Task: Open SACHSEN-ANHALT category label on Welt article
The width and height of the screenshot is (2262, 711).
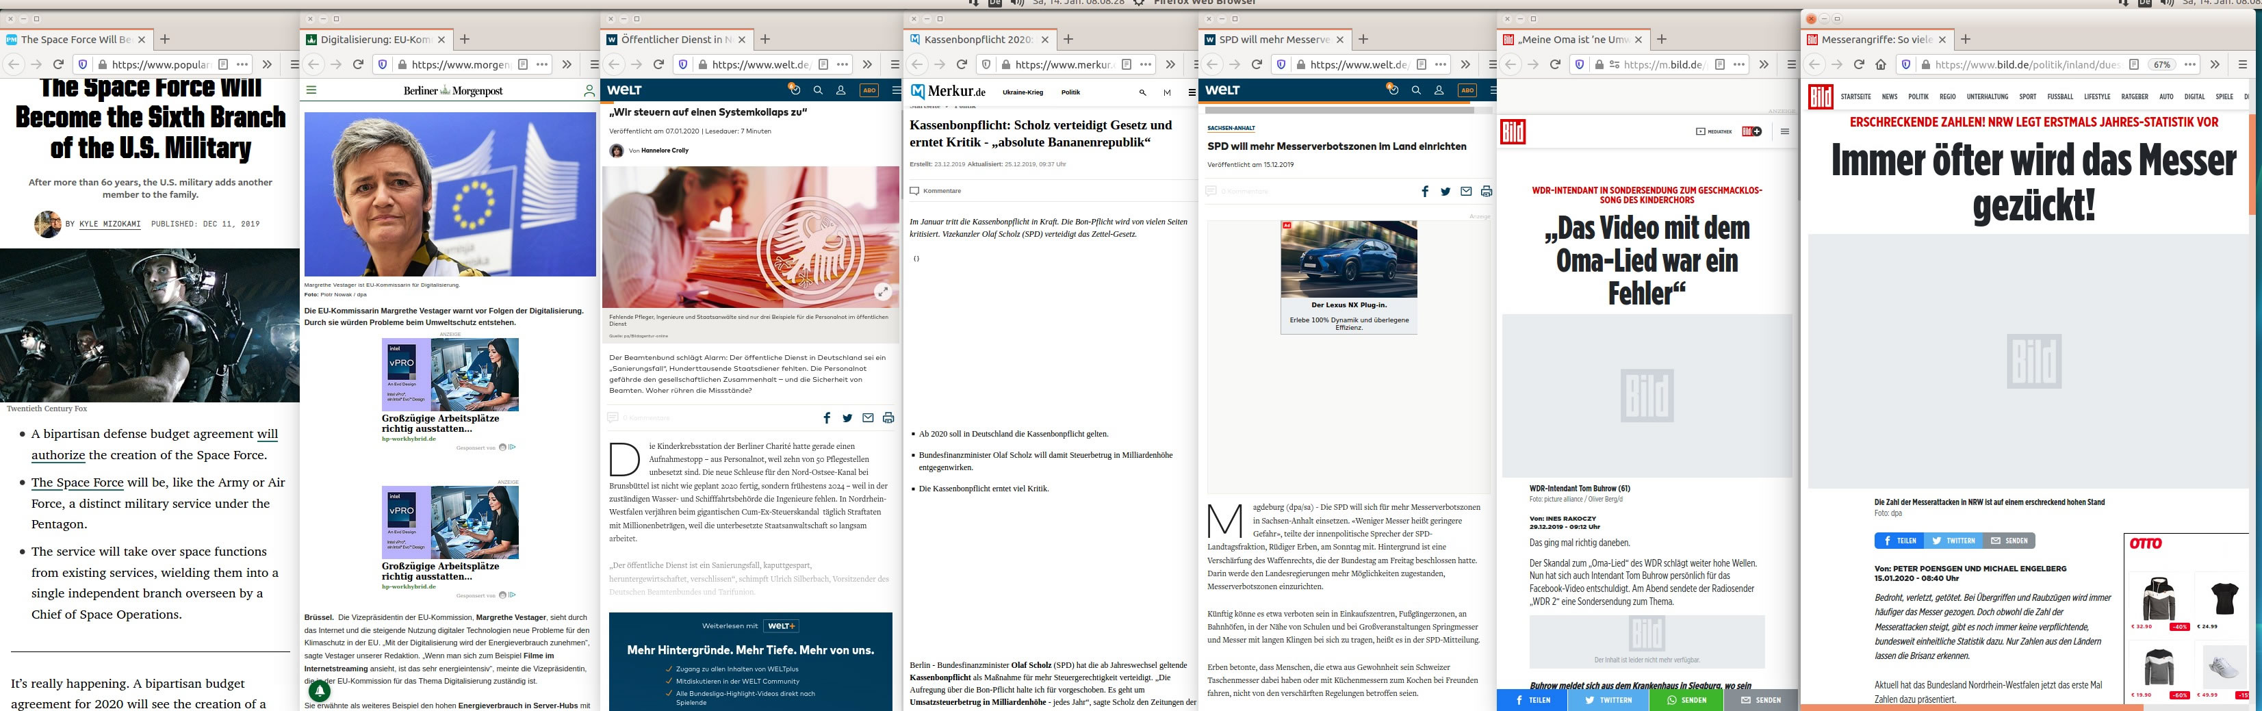Action: (1231, 128)
